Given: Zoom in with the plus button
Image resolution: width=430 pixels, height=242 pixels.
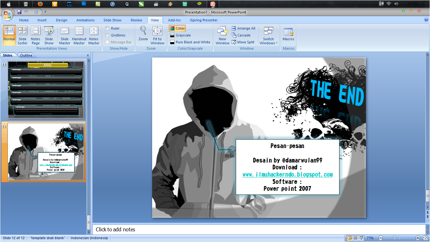Looking at the screenshot, I should tap(418, 238).
